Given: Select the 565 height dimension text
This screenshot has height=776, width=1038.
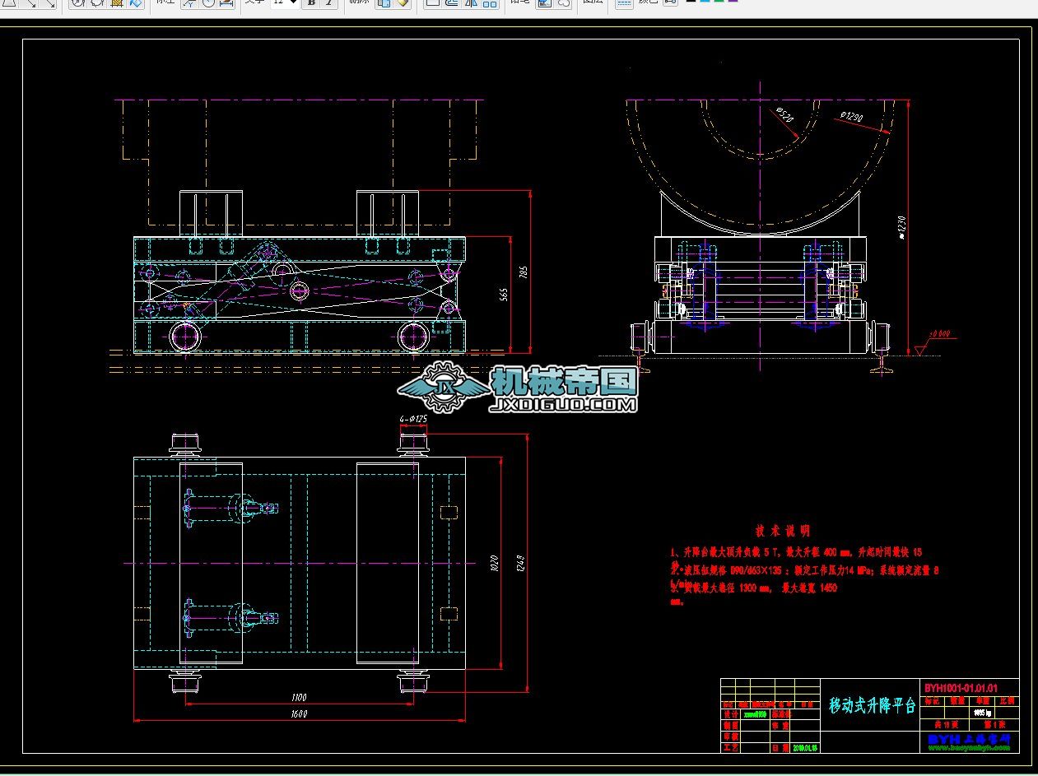Looking at the screenshot, I should [505, 294].
